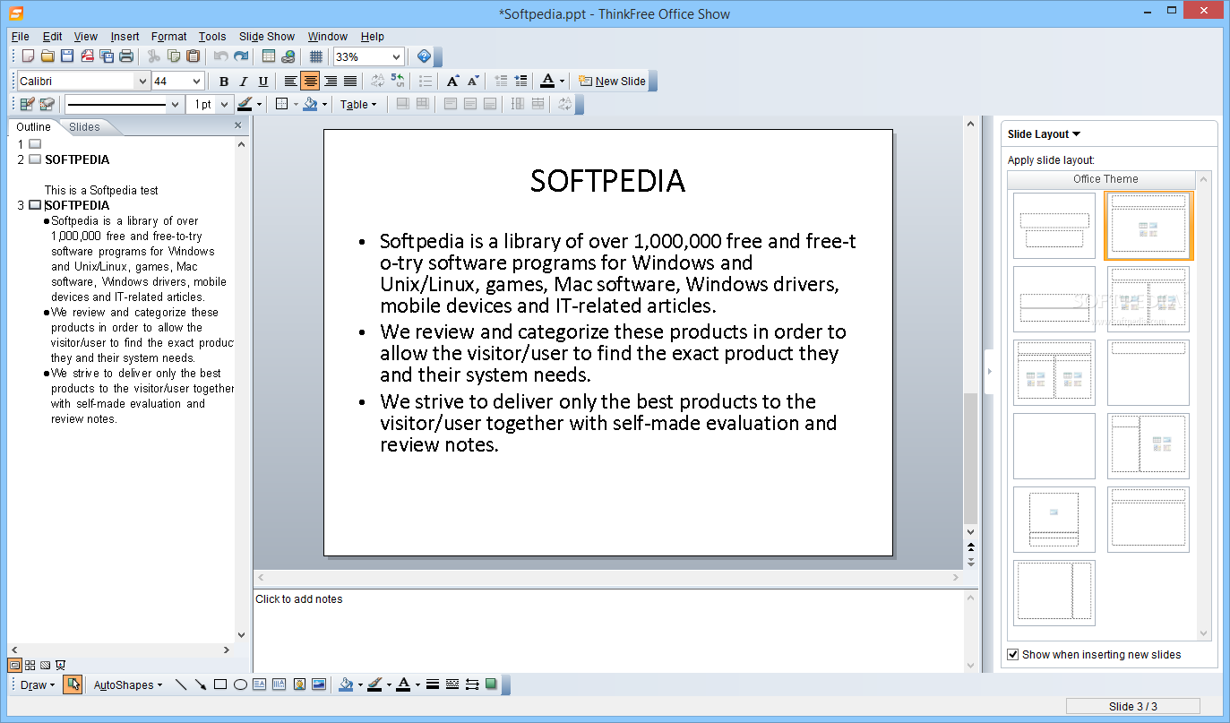Toggle Underline formatting
This screenshot has width=1230, height=723.
[263, 81]
